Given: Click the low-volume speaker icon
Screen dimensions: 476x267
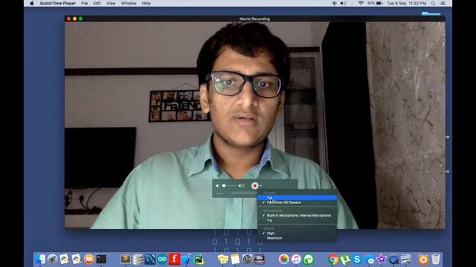Looking at the screenshot, I should coord(217,185).
